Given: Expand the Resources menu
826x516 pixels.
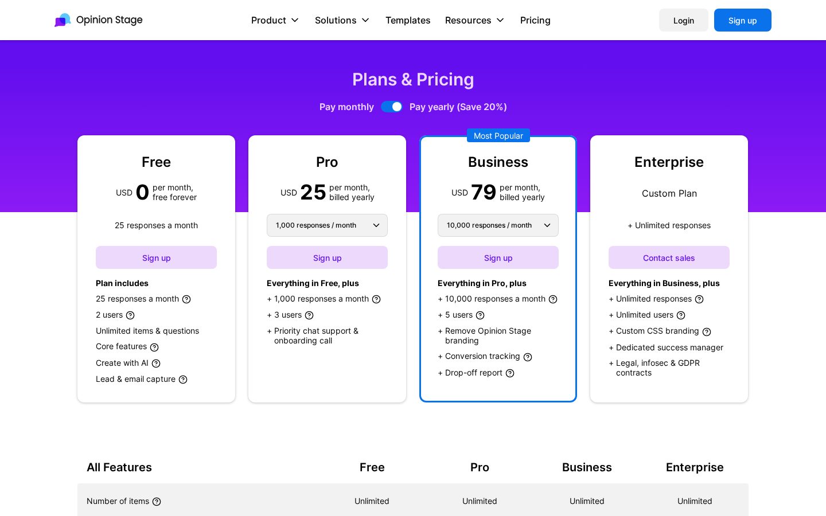Looking at the screenshot, I should point(474,20).
